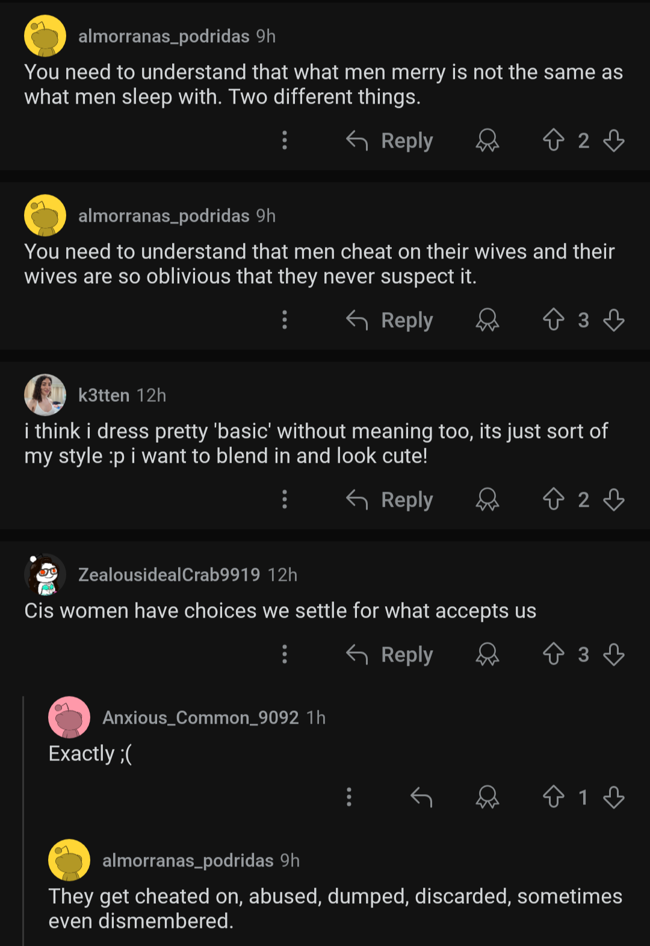The width and height of the screenshot is (650, 946).
Task: Upvote k3tten's 'basic' style comment
Action: click(553, 500)
